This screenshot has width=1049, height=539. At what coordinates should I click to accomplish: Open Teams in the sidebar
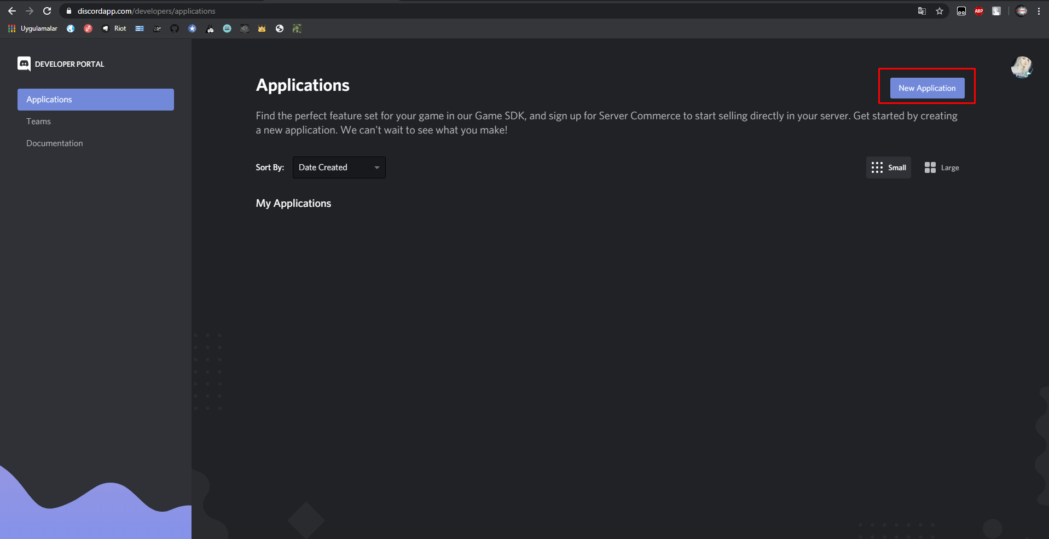coord(96,121)
